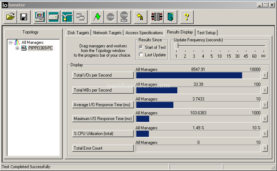
Task: Click the 33.39 MBs value
Action: 198,84
